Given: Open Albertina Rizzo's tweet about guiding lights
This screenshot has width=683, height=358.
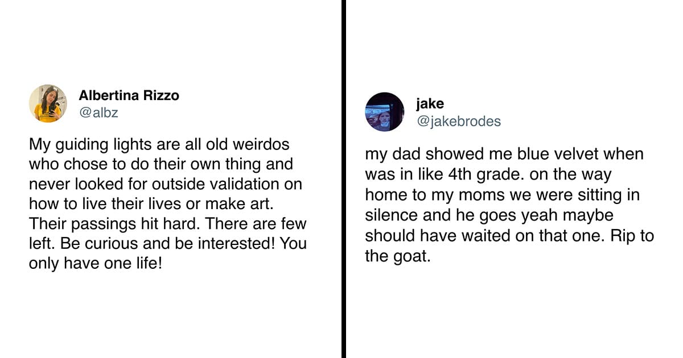Looking at the screenshot, I should point(168,203).
